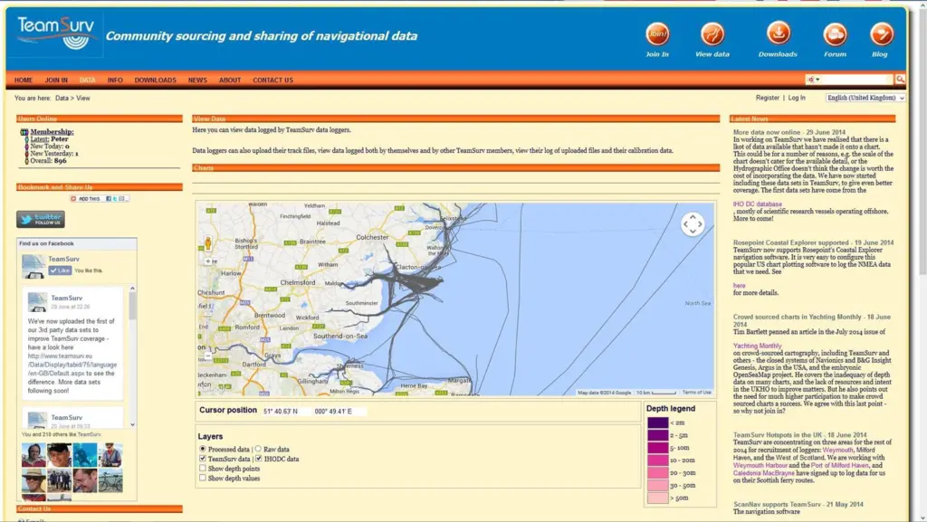Enable the Show depth points checkbox

click(x=203, y=469)
